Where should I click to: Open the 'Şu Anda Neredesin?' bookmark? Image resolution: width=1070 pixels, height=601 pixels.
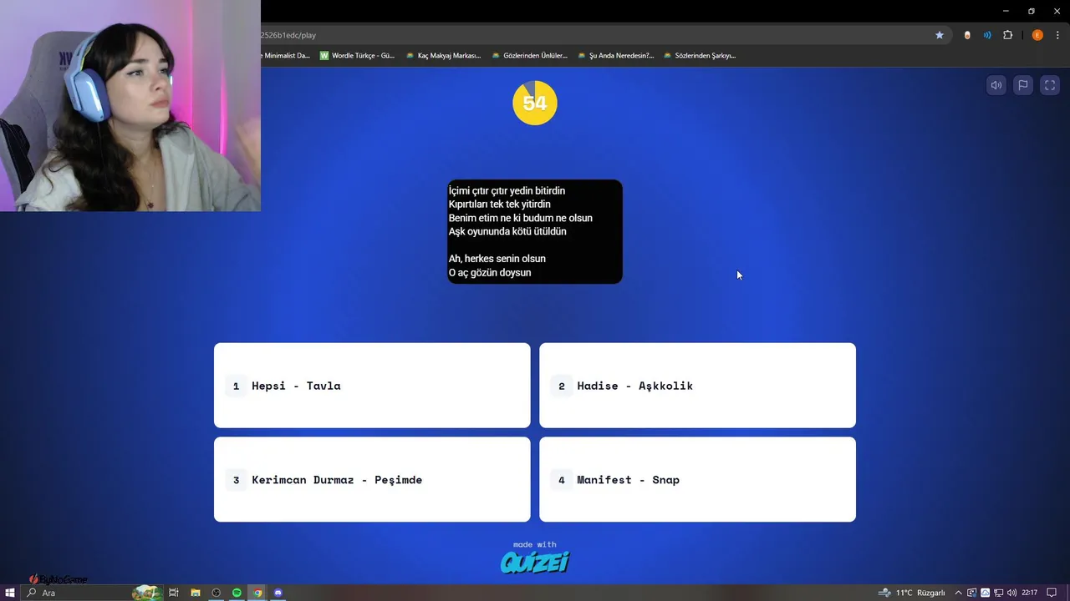[615, 56]
